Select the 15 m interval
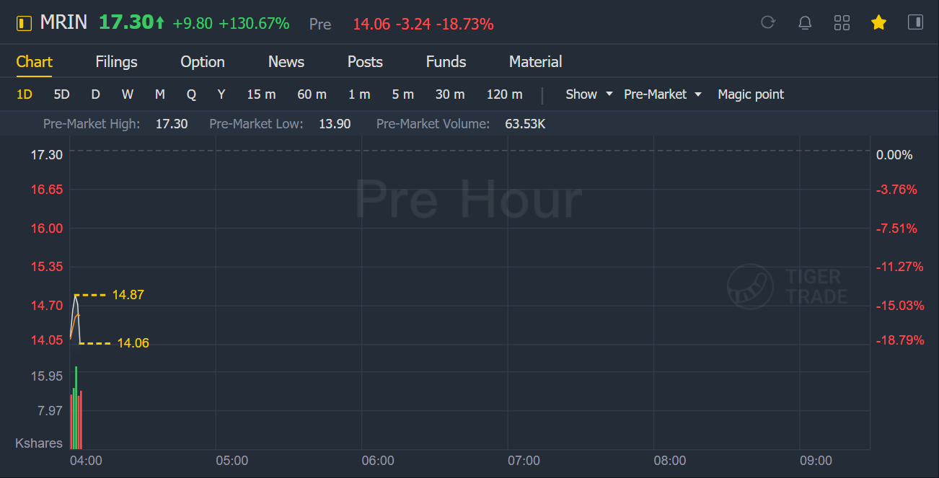 pyautogui.click(x=261, y=94)
